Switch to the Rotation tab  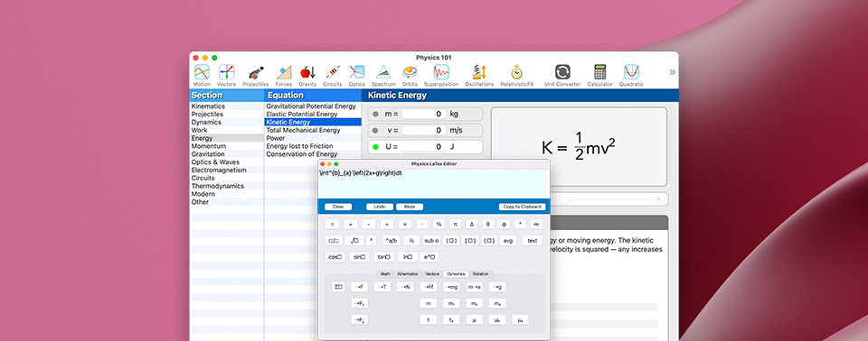click(x=480, y=274)
